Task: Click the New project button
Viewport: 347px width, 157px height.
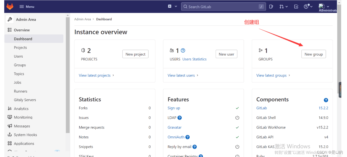Action: [x=135, y=54]
